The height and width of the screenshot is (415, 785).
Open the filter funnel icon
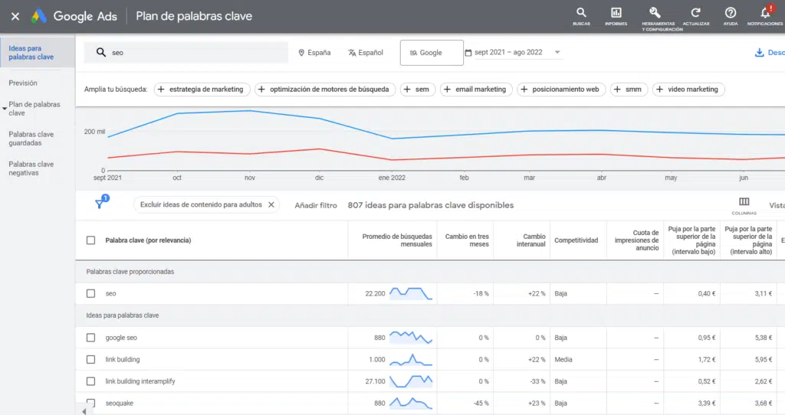[100, 204]
